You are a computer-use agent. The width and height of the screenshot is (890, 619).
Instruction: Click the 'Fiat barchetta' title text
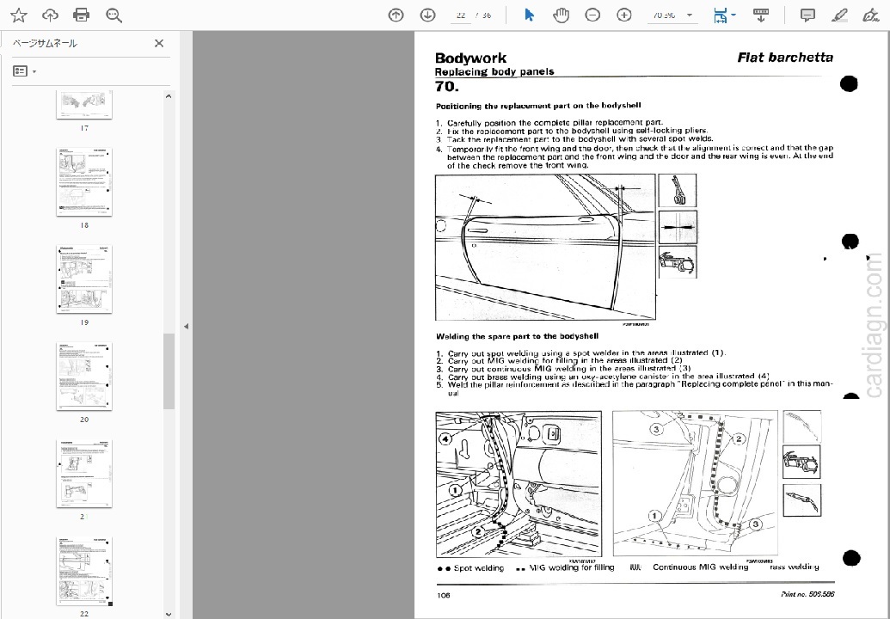[x=785, y=58]
